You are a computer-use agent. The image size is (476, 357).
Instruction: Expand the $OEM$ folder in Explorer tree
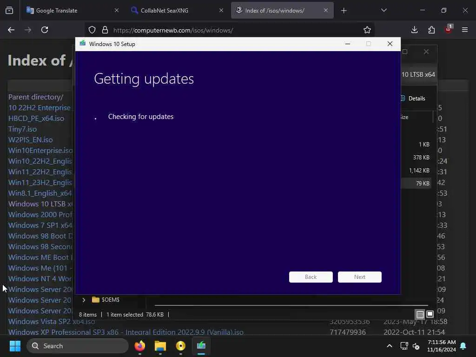click(x=84, y=300)
